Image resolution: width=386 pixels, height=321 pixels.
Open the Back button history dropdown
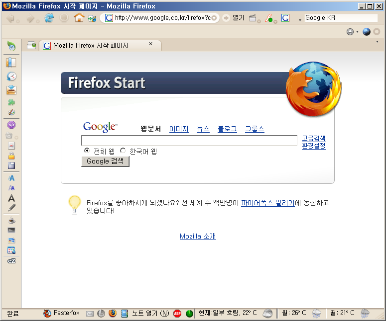[x=18, y=21]
